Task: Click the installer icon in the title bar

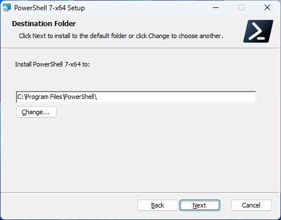Action: (x=6, y=8)
